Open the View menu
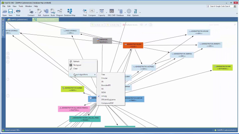The image size is (239, 134). 15,6
